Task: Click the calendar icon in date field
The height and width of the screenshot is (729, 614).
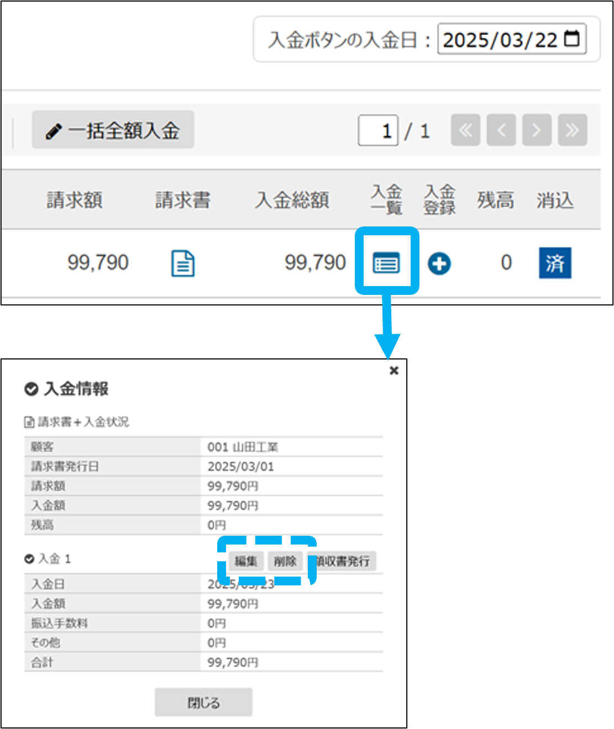Action: (572, 39)
